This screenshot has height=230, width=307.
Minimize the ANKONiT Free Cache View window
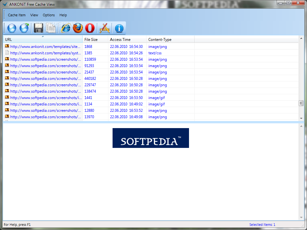[280, 3]
